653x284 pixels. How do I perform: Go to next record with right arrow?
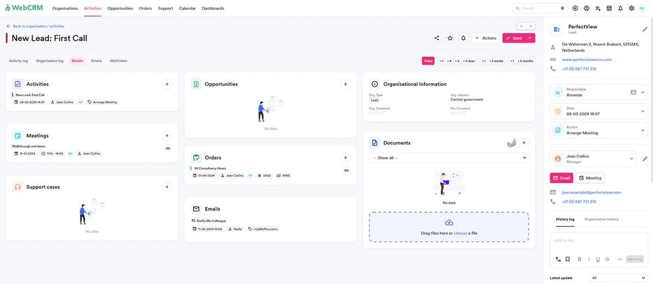pyautogui.click(x=531, y=26)
